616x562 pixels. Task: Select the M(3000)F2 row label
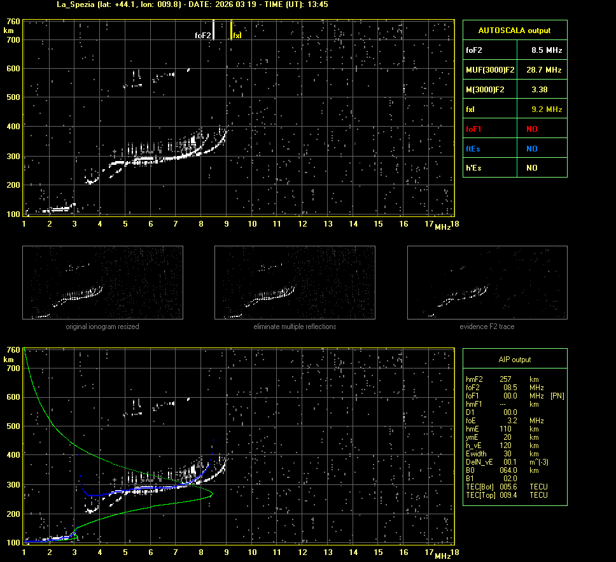[x=485, y=90]
